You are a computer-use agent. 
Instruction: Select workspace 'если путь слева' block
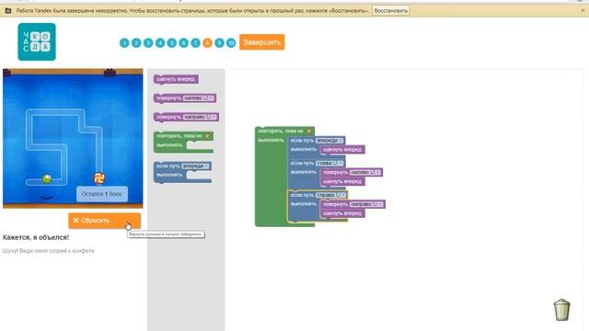click(303, 164)
